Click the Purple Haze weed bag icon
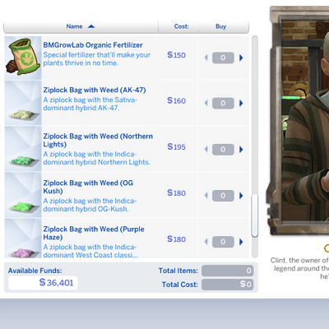329x329 pixels. [23, 239]
